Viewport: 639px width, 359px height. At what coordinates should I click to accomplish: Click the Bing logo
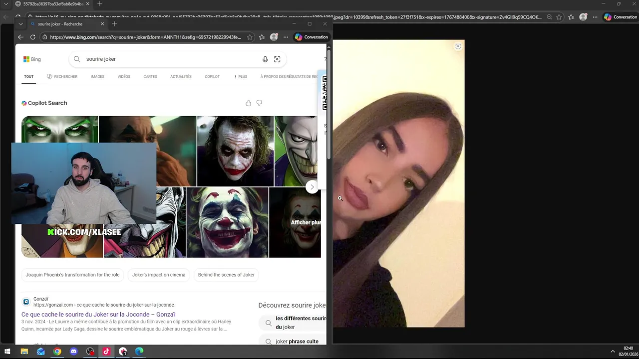point(32,59)
